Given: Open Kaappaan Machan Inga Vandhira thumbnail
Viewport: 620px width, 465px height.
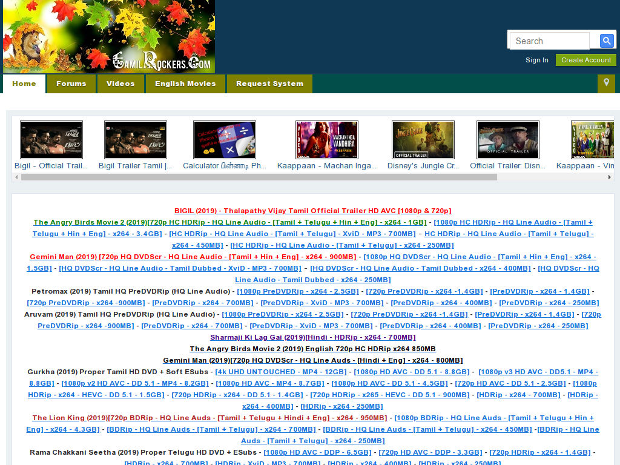Looking at the screenshot, I should click(327, 140).
